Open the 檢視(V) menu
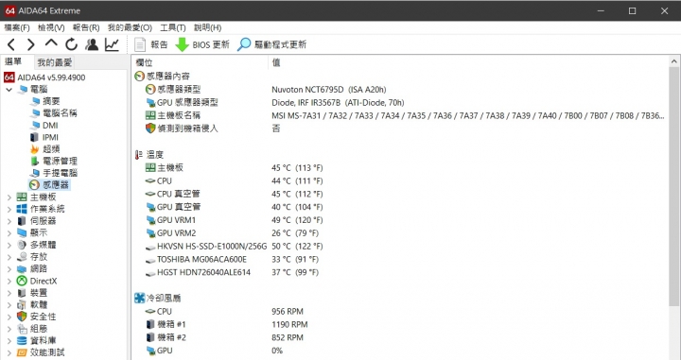This screenshot has height=360, width=681. coord(51,27)
